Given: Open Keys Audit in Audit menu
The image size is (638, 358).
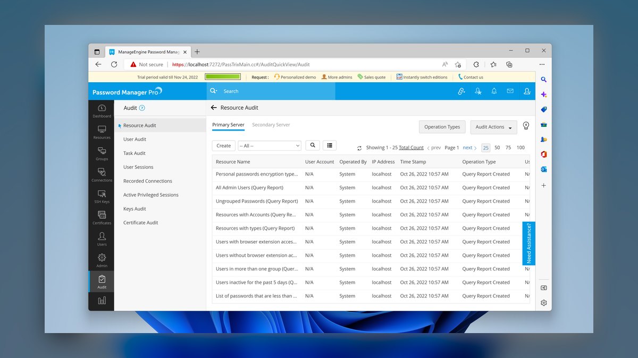Looking at the screenshot, I should pyautogui.click(x=135, y=209).
